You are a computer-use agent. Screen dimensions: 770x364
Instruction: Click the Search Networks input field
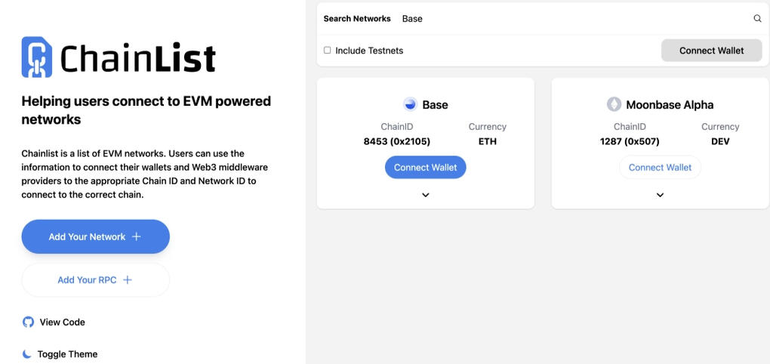click(x=574, y=19)
